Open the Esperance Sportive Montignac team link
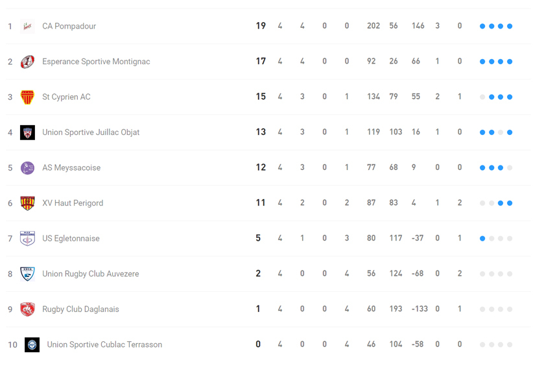533x386 pixels. 96,62
